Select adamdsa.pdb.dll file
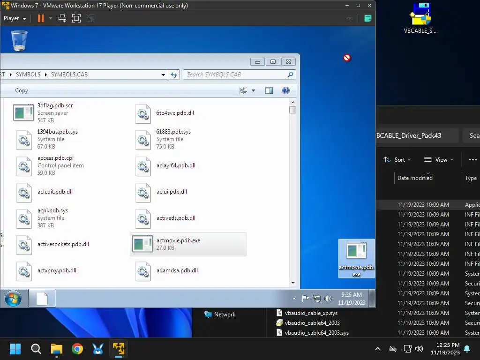This screenshot has height=360, width=480. (188, 270)
